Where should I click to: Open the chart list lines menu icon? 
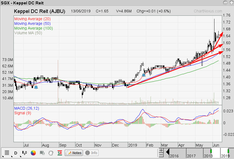pyautogui.click(x=7, y=153)
